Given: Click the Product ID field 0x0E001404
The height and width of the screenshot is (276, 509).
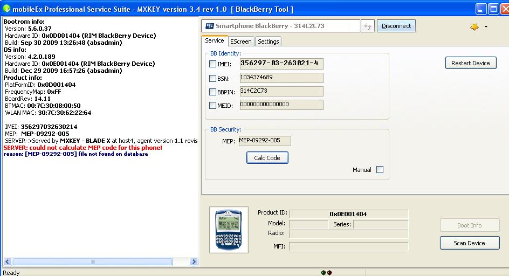Looking at the screenshot, I should coord(349,214).
